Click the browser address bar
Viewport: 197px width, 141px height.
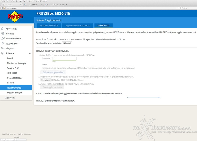click(x=92, y=8)
